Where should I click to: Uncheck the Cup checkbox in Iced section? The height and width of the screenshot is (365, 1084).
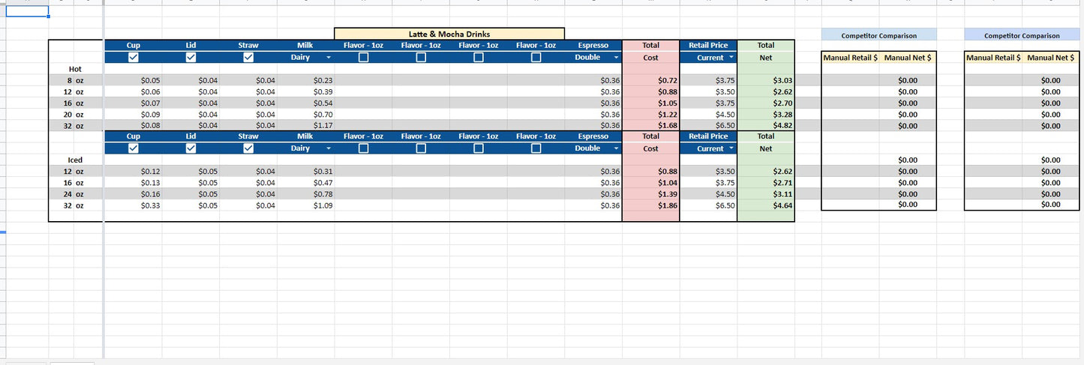point(134,148)
